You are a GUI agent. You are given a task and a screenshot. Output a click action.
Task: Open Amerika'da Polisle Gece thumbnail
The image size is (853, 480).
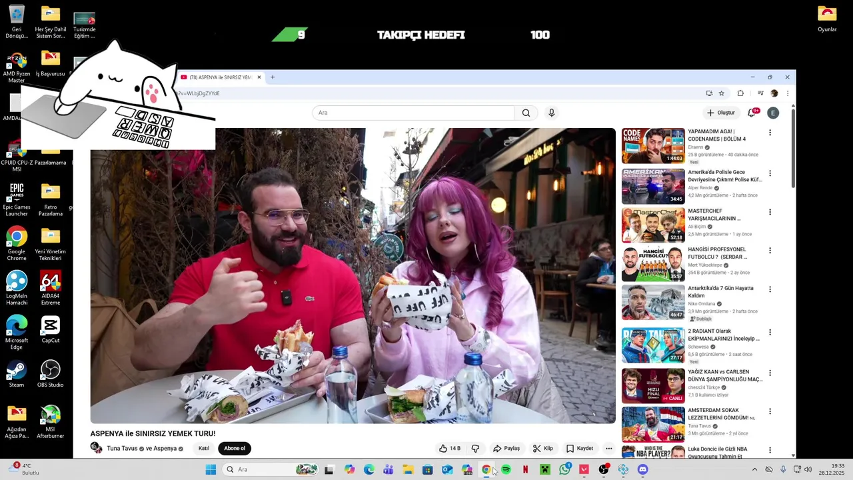[x=653, y=186]
